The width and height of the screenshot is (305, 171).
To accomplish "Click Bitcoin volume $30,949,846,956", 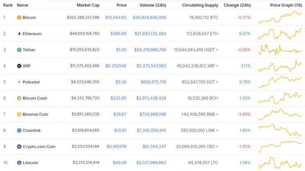I will [149, 18].
